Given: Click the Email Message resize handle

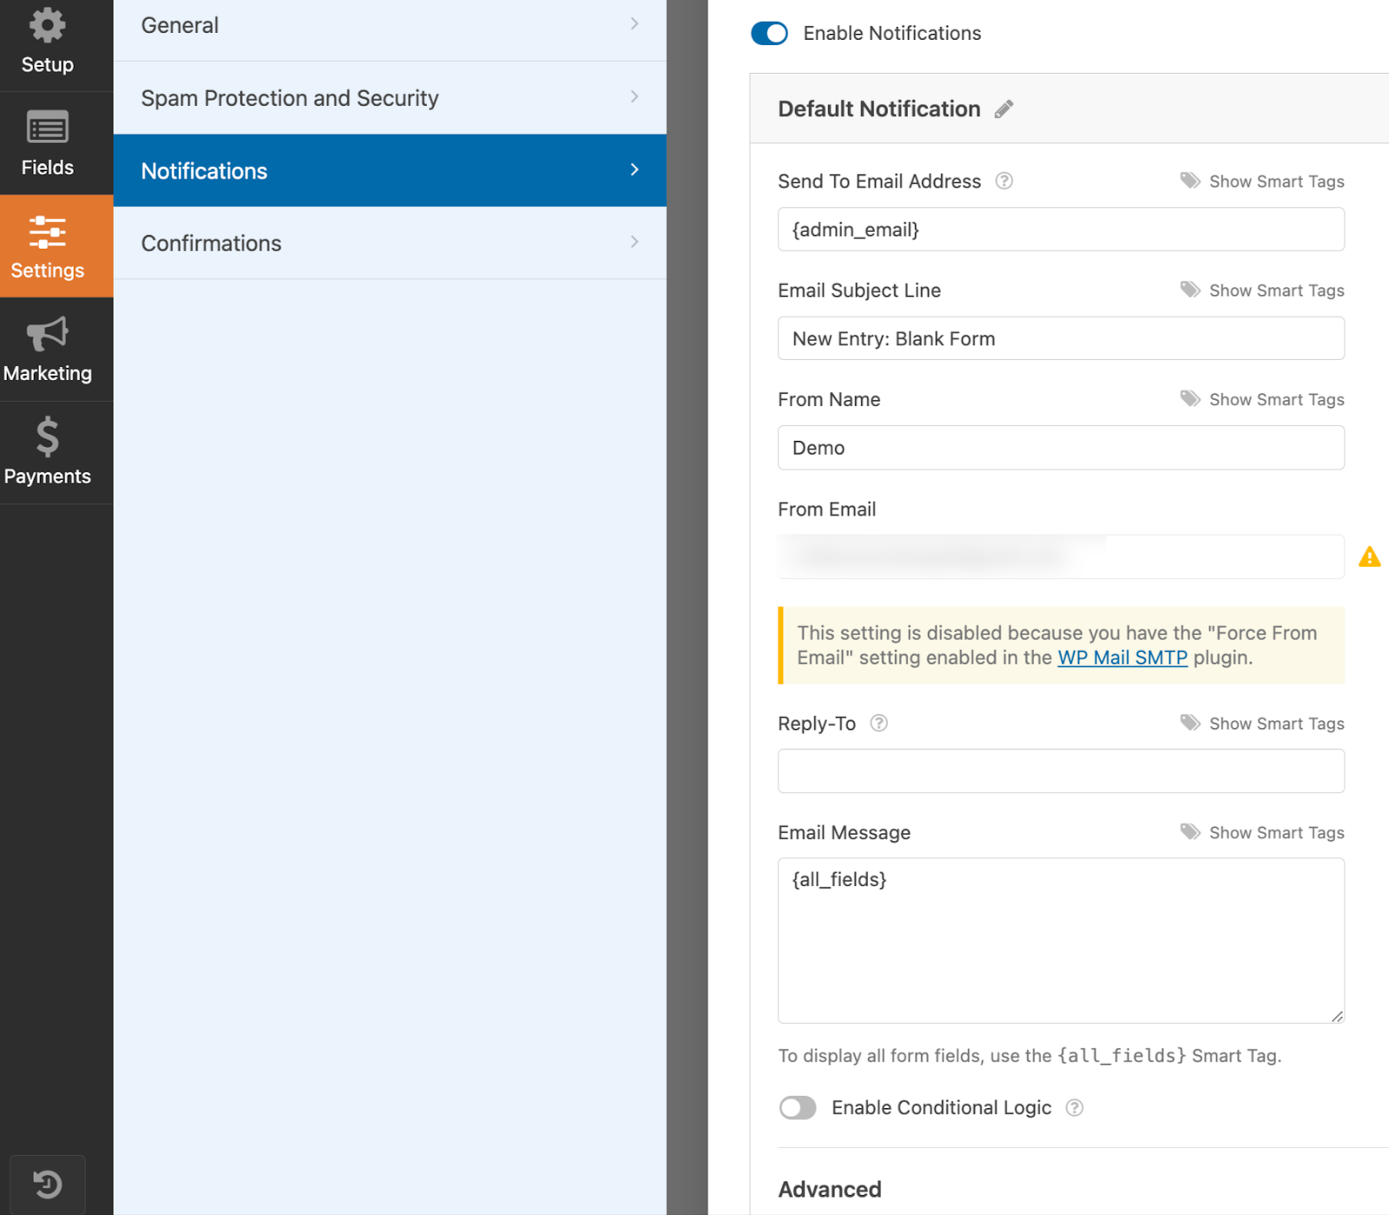Looking at the screenshot, I should 1337,1016.
